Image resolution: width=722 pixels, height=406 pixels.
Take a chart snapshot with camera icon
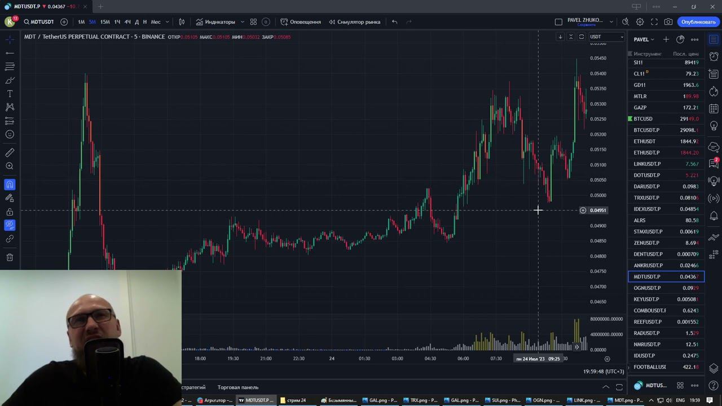click(668, 22)
